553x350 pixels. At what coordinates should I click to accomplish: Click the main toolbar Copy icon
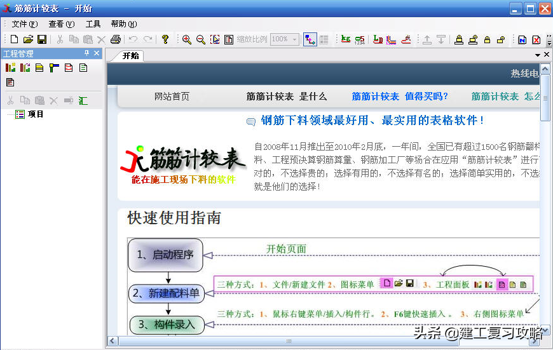(74, 39)
